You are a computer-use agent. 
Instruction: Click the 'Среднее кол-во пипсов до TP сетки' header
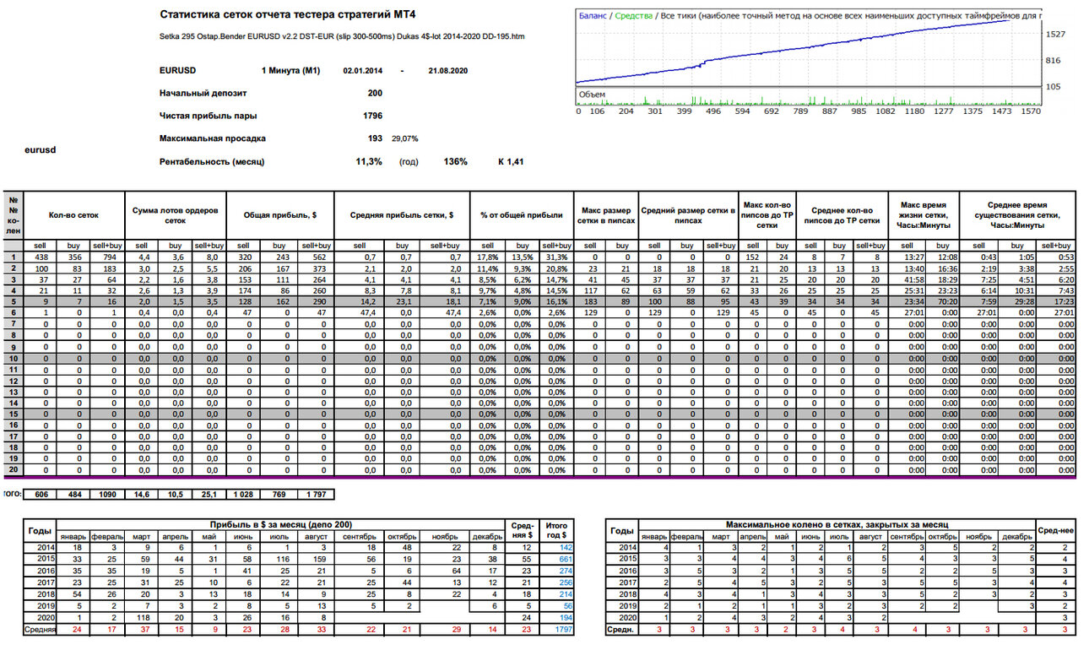click(x=841, y=215)
